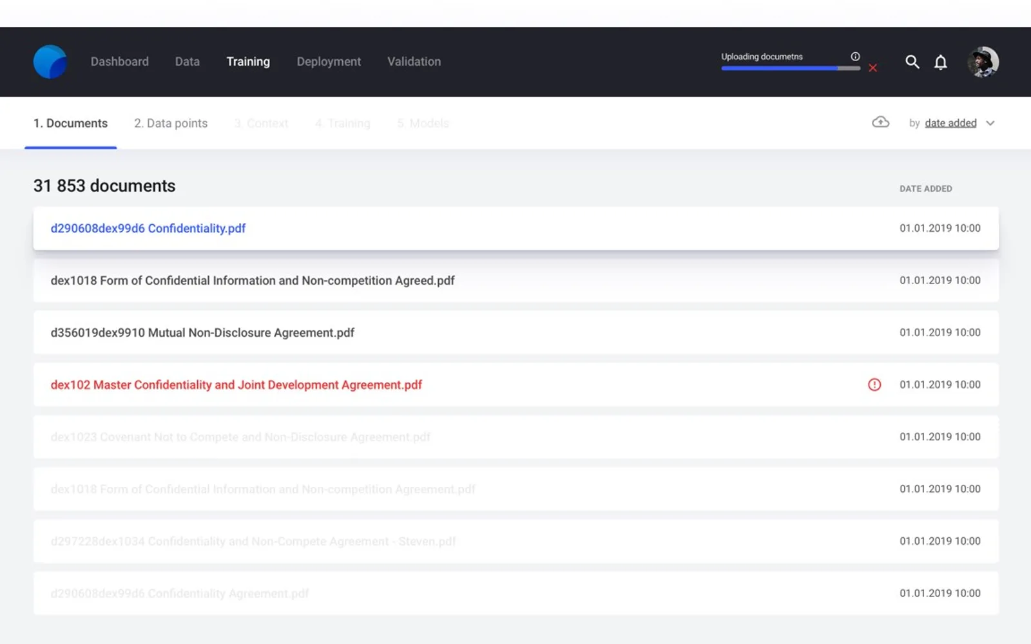Open the user profile avatar
Screen dimensions: 1031x644
click(x=983, y=62)
